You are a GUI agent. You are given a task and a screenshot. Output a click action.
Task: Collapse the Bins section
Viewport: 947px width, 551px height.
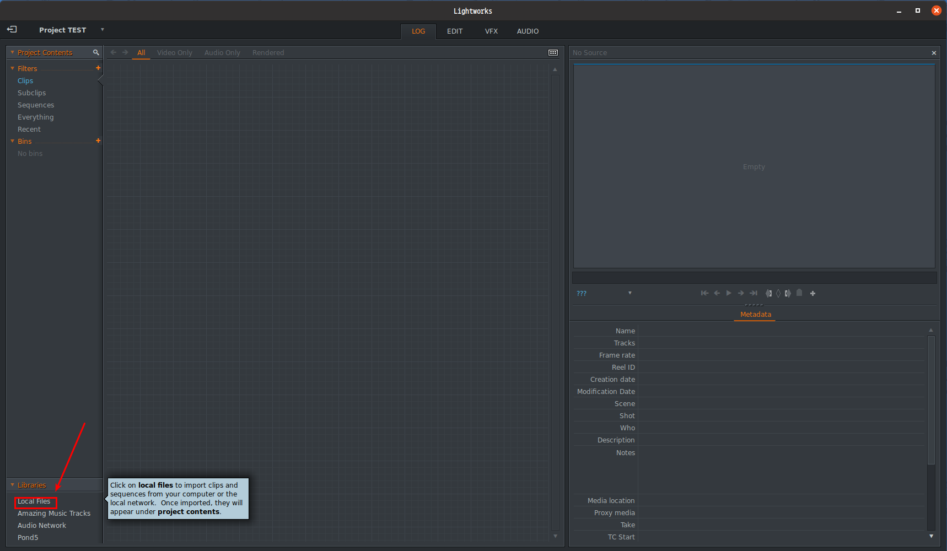[12, 141]
